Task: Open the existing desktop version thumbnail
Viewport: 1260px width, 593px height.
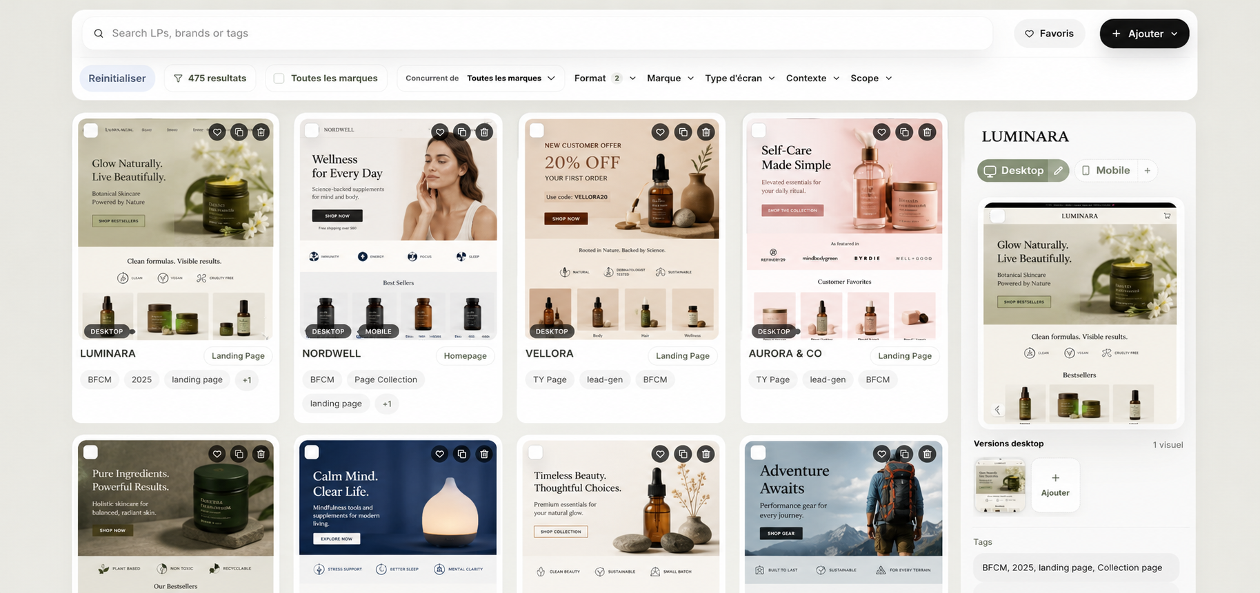Action: [1000, 486]
